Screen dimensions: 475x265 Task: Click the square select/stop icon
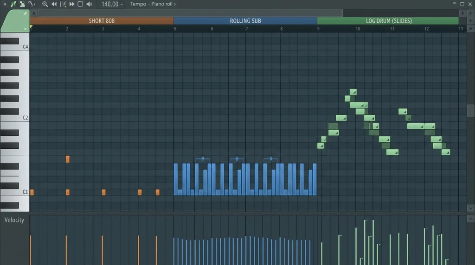[x=80, y=4]
